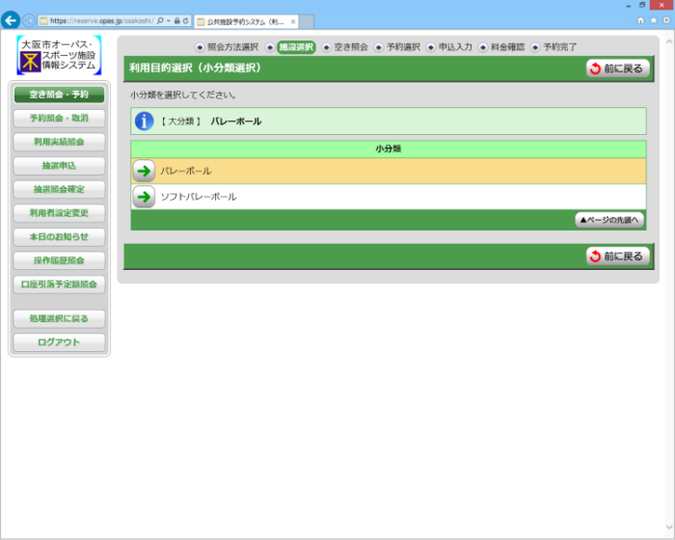Click the 予約選択 step label
Image resolution: width=675 pixels, height=540 pixels.
point(403,47)
